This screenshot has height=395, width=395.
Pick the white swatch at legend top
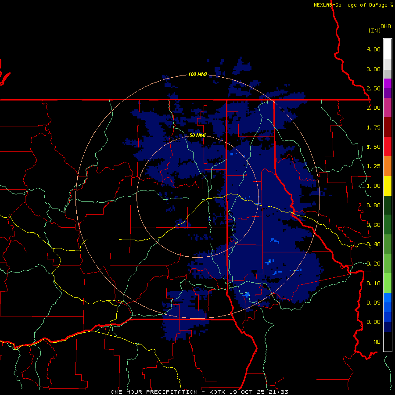(x=388, y=49)
